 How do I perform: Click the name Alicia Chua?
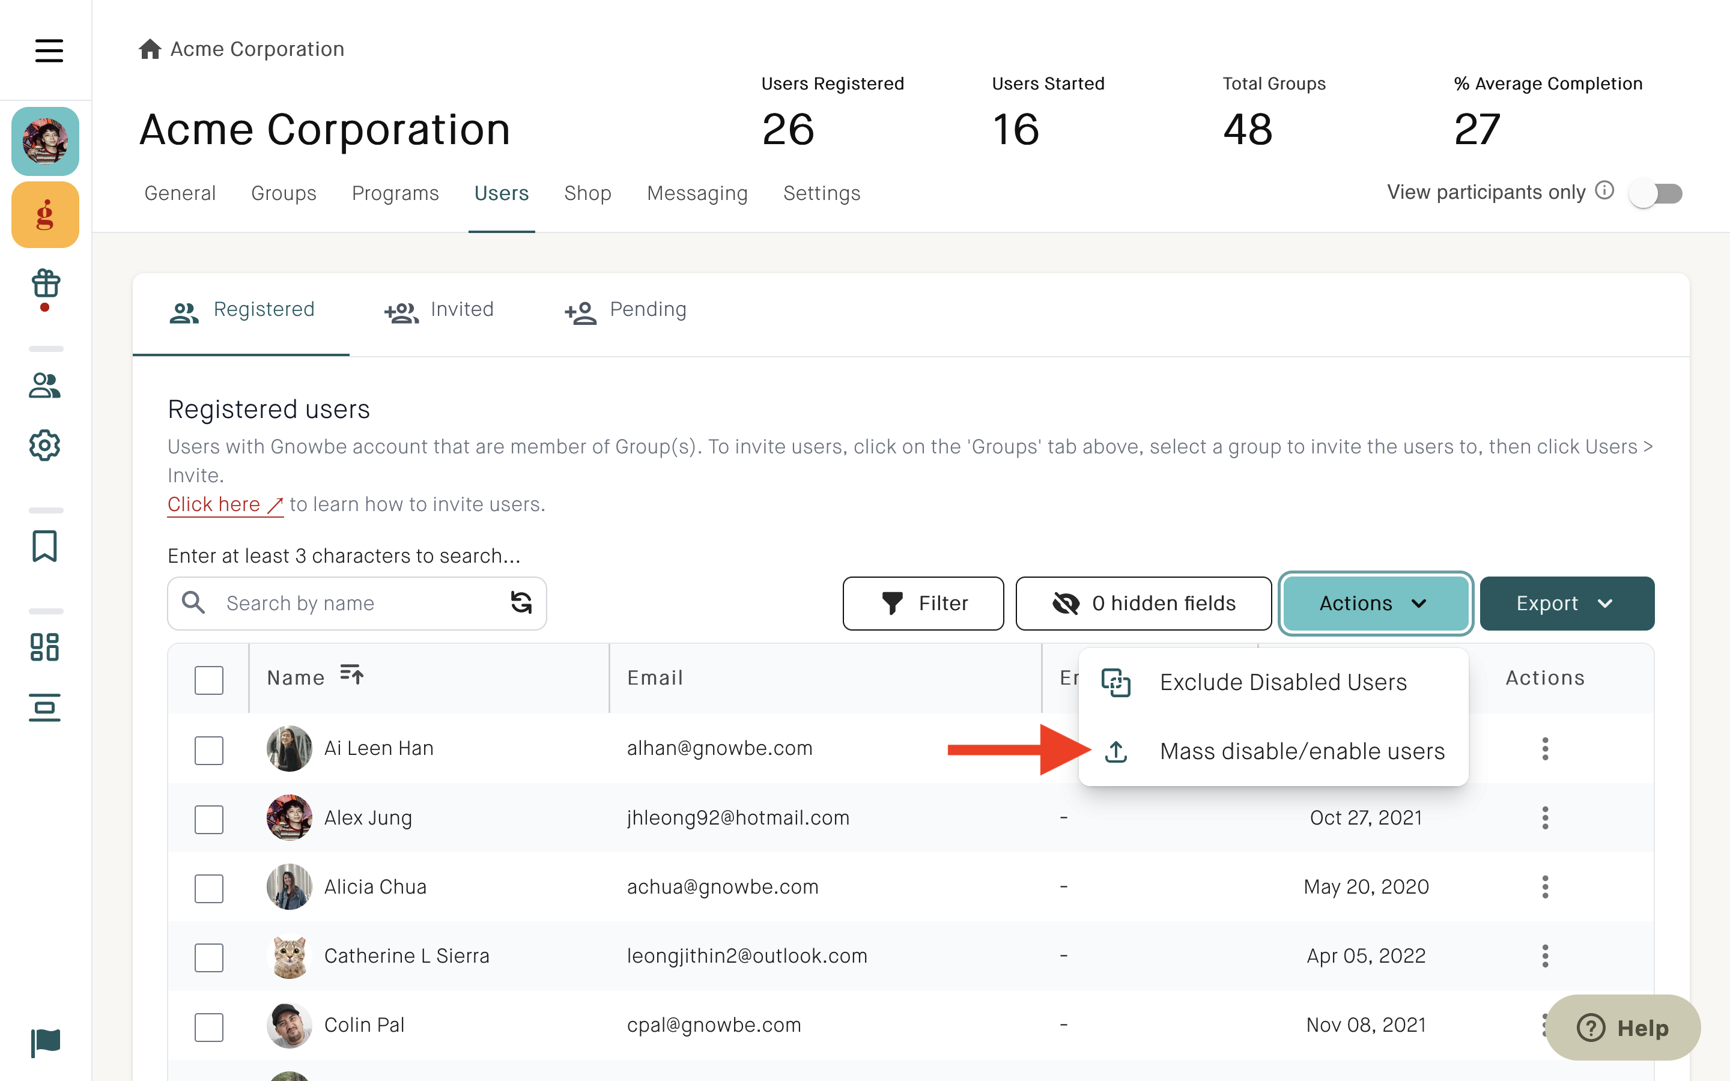[375, 886]
